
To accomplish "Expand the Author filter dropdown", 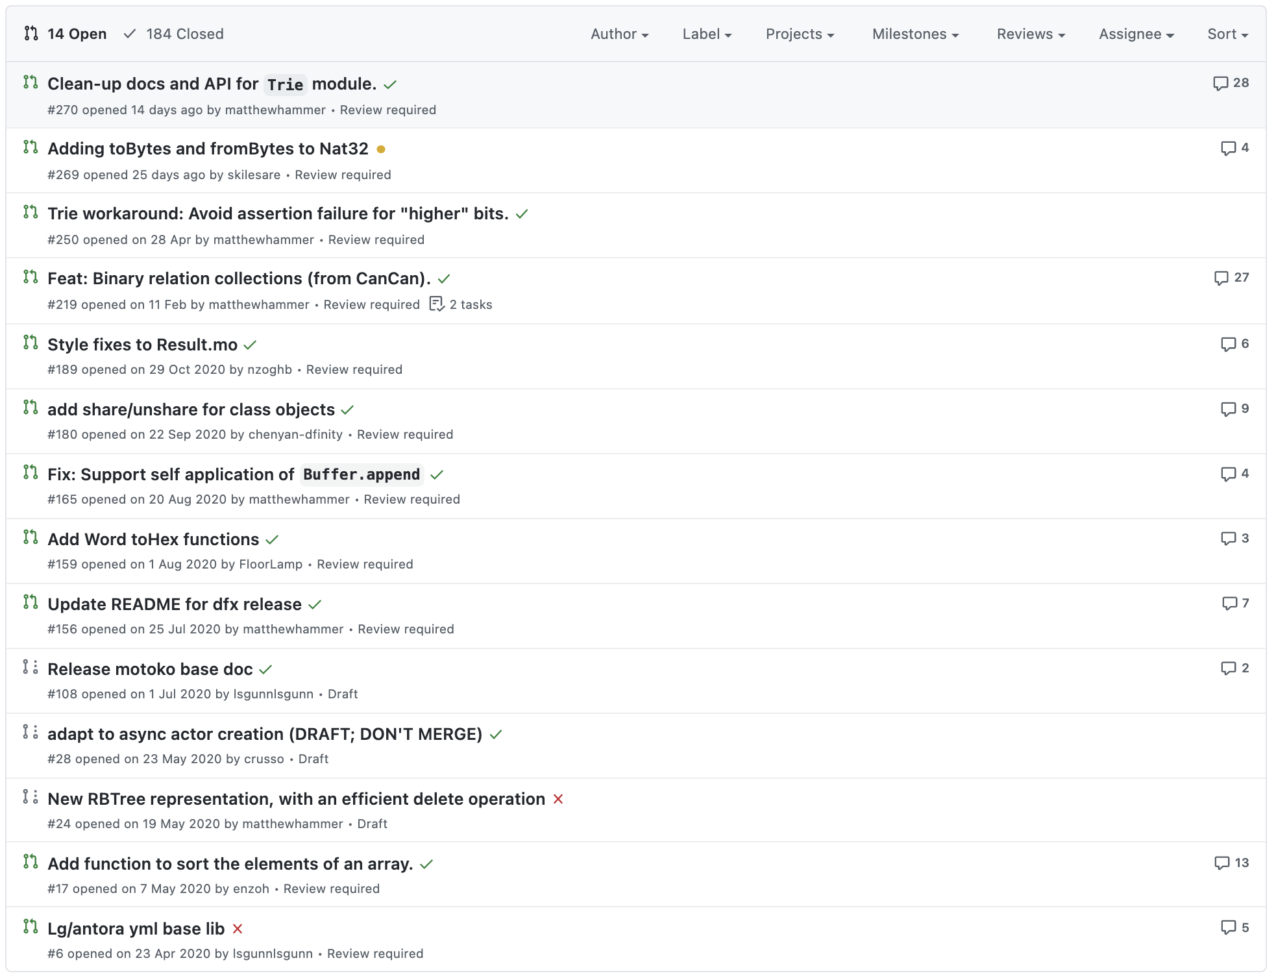I will 619,34.
